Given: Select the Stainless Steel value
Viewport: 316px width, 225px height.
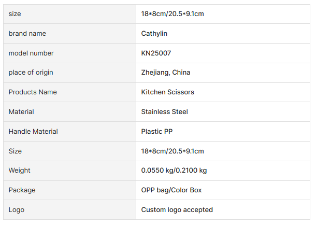Looking at the screenshot, I should click(165, 112).
